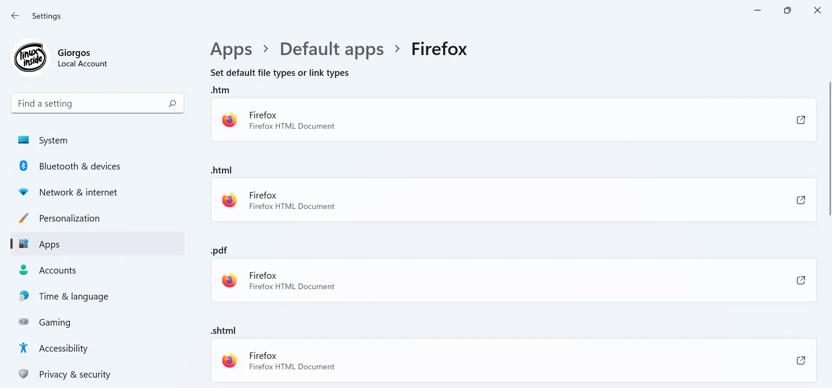Open external link icon for .html
832x388 pixels.
(801, 200)
